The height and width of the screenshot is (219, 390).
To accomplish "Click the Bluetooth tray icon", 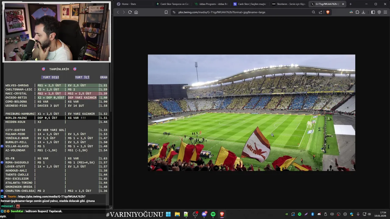I will (313, 214).
